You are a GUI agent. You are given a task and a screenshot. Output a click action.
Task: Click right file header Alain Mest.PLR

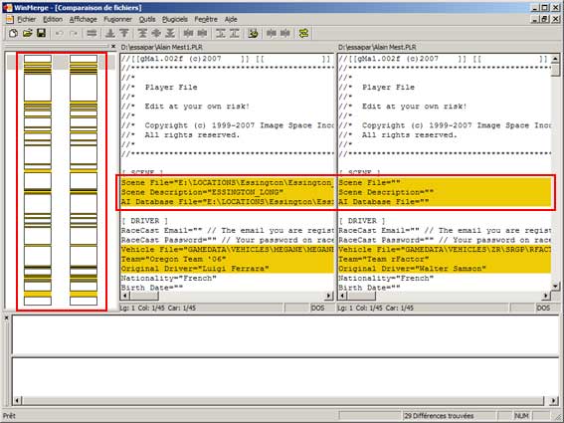click(377, 47)
